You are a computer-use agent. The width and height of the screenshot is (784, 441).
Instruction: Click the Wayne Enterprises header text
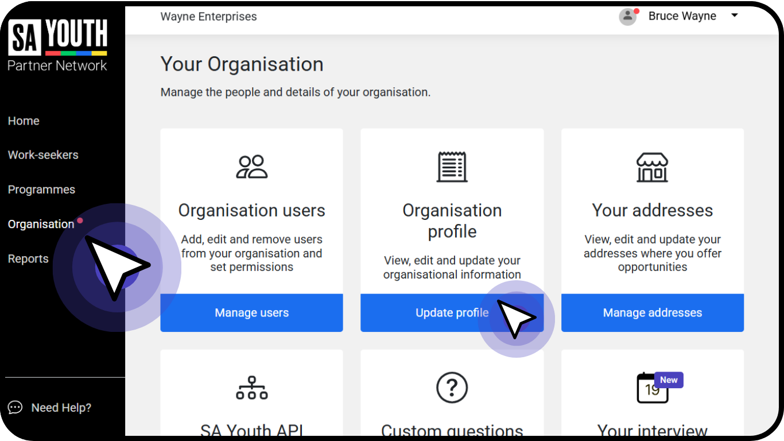(x=209, y=17)
